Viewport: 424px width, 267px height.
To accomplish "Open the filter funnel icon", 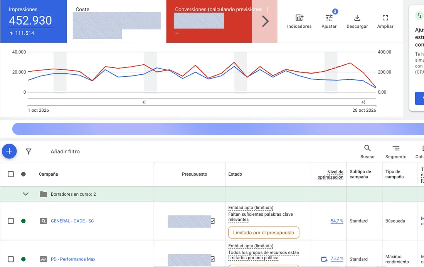I will click(x=29, y=151).
